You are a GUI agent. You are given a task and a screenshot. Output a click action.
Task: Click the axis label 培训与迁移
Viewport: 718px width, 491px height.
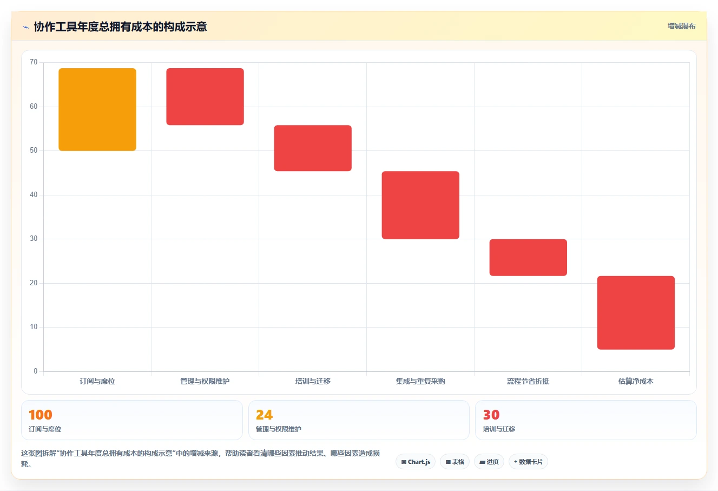(x=313, y=381)
